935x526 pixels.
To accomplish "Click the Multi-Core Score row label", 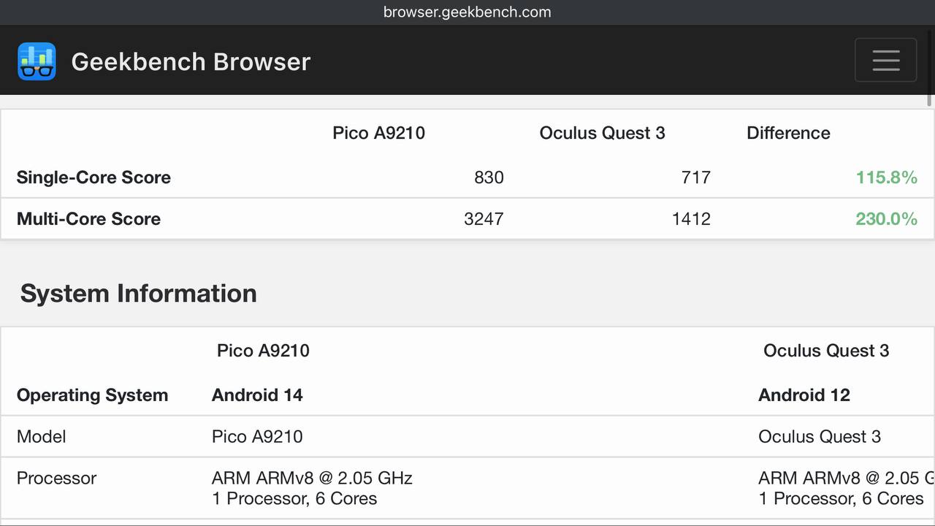I will [x=88, y=219].
